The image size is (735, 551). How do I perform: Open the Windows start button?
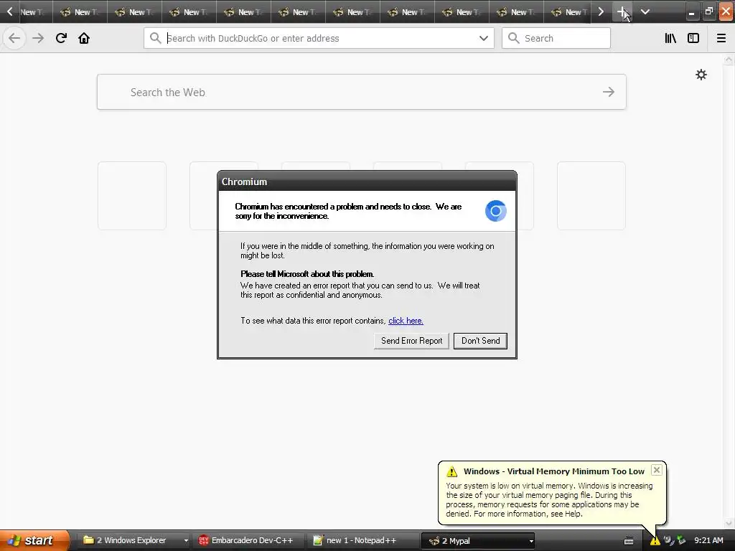[x=34, y=540]
